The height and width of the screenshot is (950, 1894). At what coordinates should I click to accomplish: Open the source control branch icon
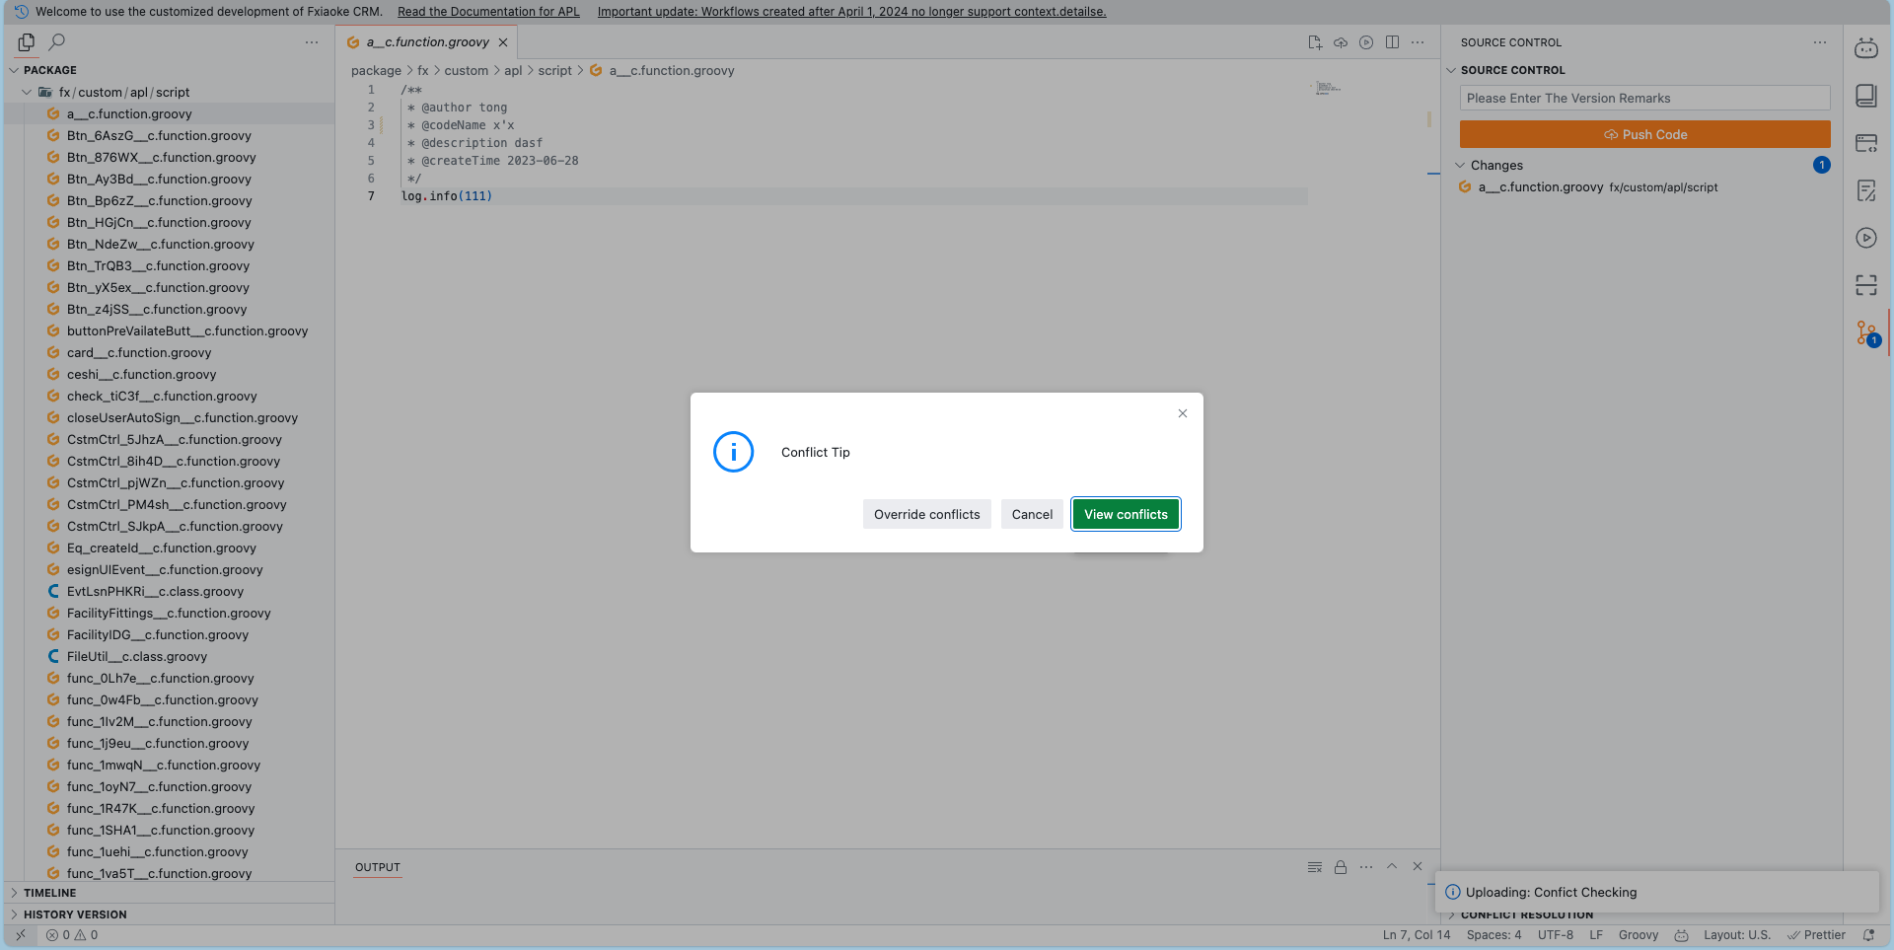tap(1865, 333)
